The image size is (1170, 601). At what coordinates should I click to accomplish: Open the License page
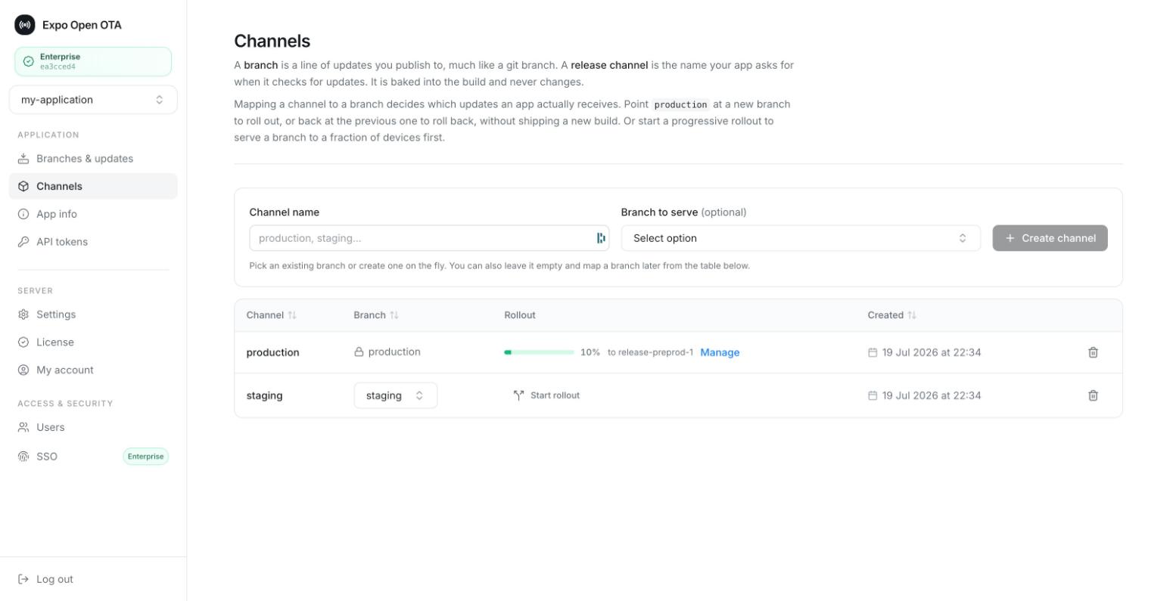click(x=93, y=342)
